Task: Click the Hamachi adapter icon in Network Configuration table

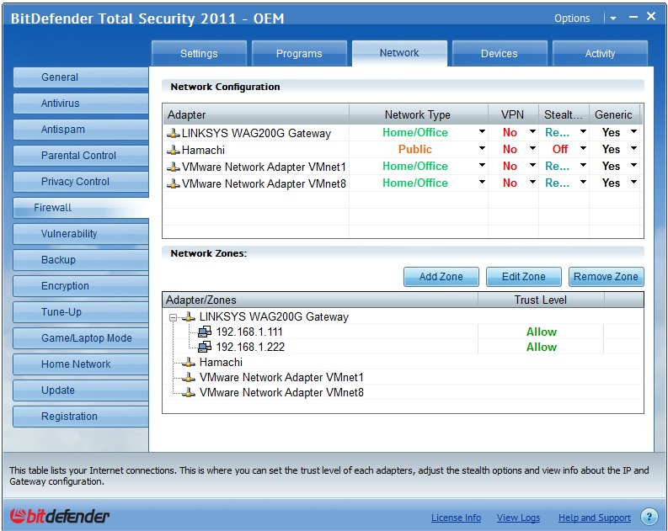Action: pyautogui.click(x=173, y=150)
